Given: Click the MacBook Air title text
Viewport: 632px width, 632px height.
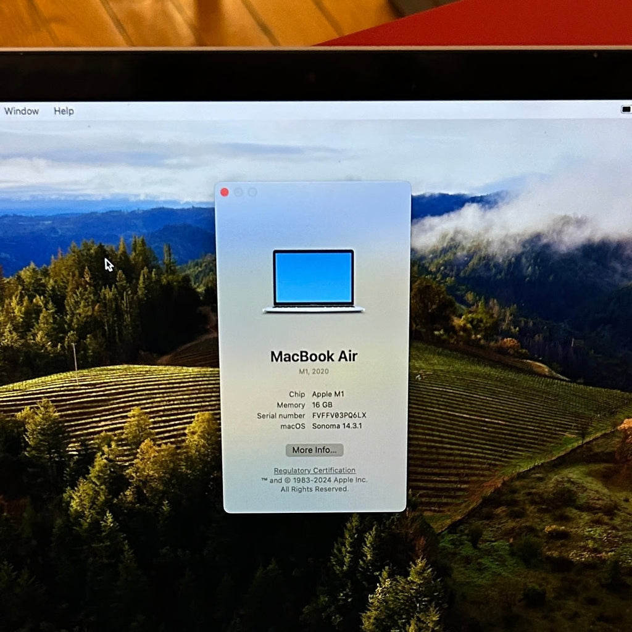Looking at the screenshot, I should pos(314,356).
